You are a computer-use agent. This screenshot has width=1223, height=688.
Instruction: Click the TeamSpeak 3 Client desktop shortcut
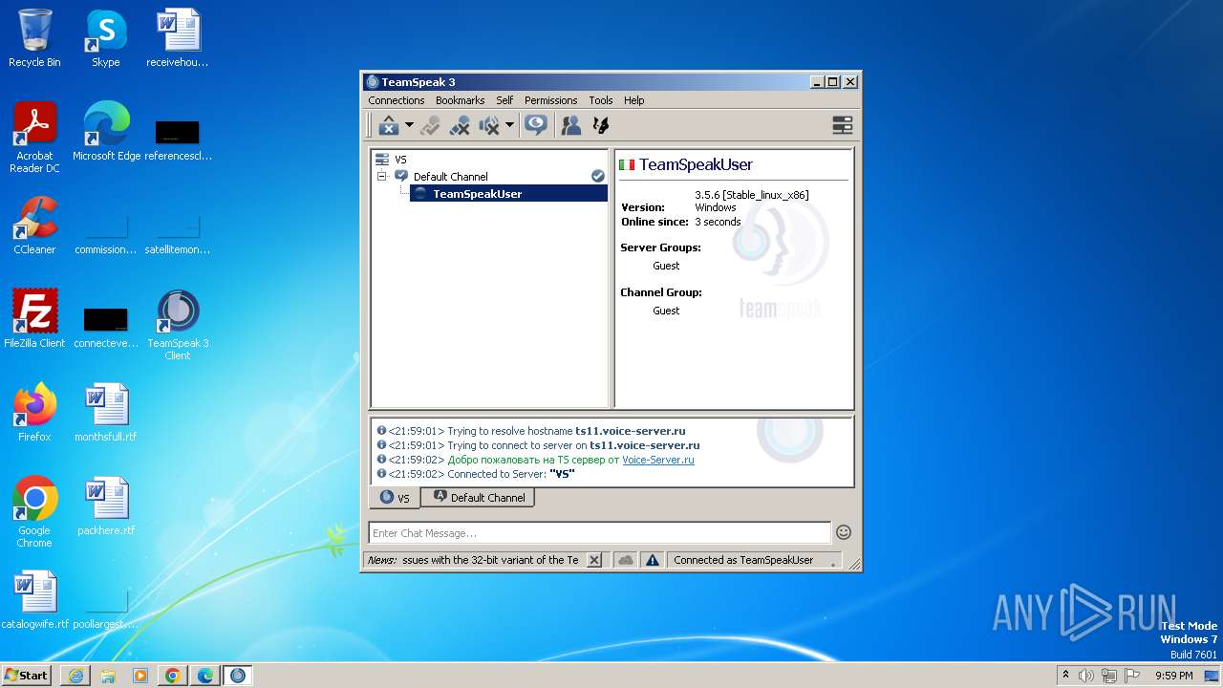(x=178, y=325)
